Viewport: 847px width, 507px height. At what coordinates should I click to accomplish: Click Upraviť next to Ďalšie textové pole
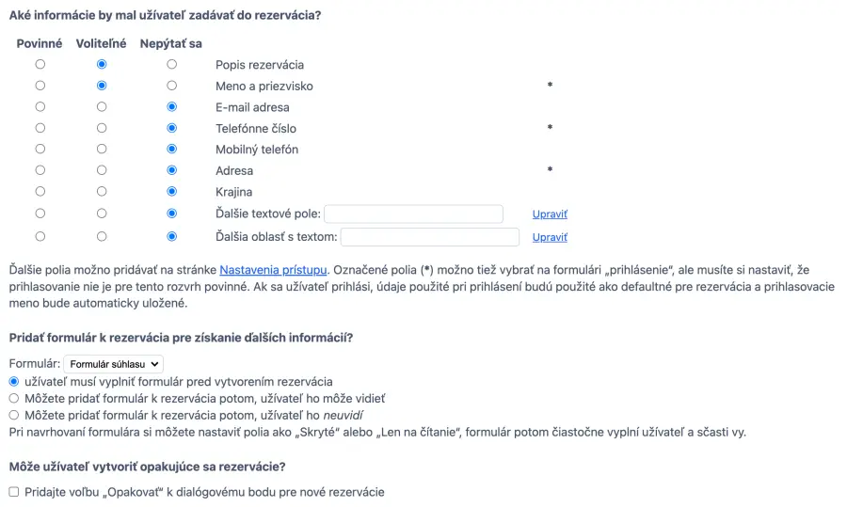click(x=550, y=214)
